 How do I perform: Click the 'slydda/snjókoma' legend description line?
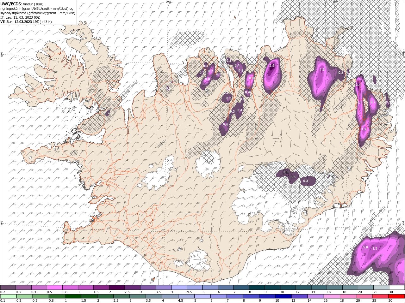click(38, 13)
